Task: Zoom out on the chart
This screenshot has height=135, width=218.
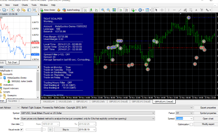Action: (x=108, y=10)
